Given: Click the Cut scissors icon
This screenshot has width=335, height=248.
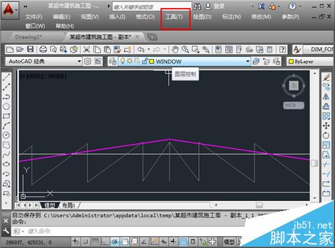Looking at the screenshot, I should point(86,50).
